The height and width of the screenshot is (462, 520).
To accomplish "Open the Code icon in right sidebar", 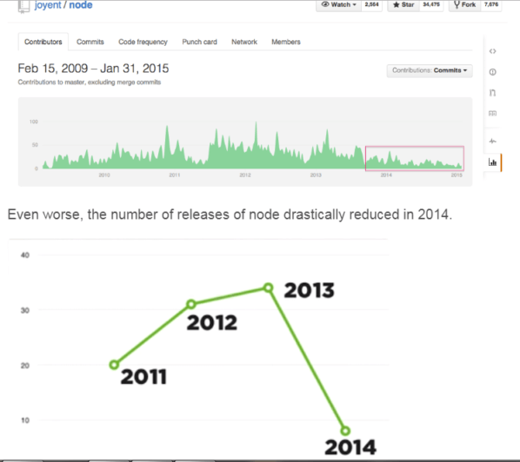I will click(492, 51).
